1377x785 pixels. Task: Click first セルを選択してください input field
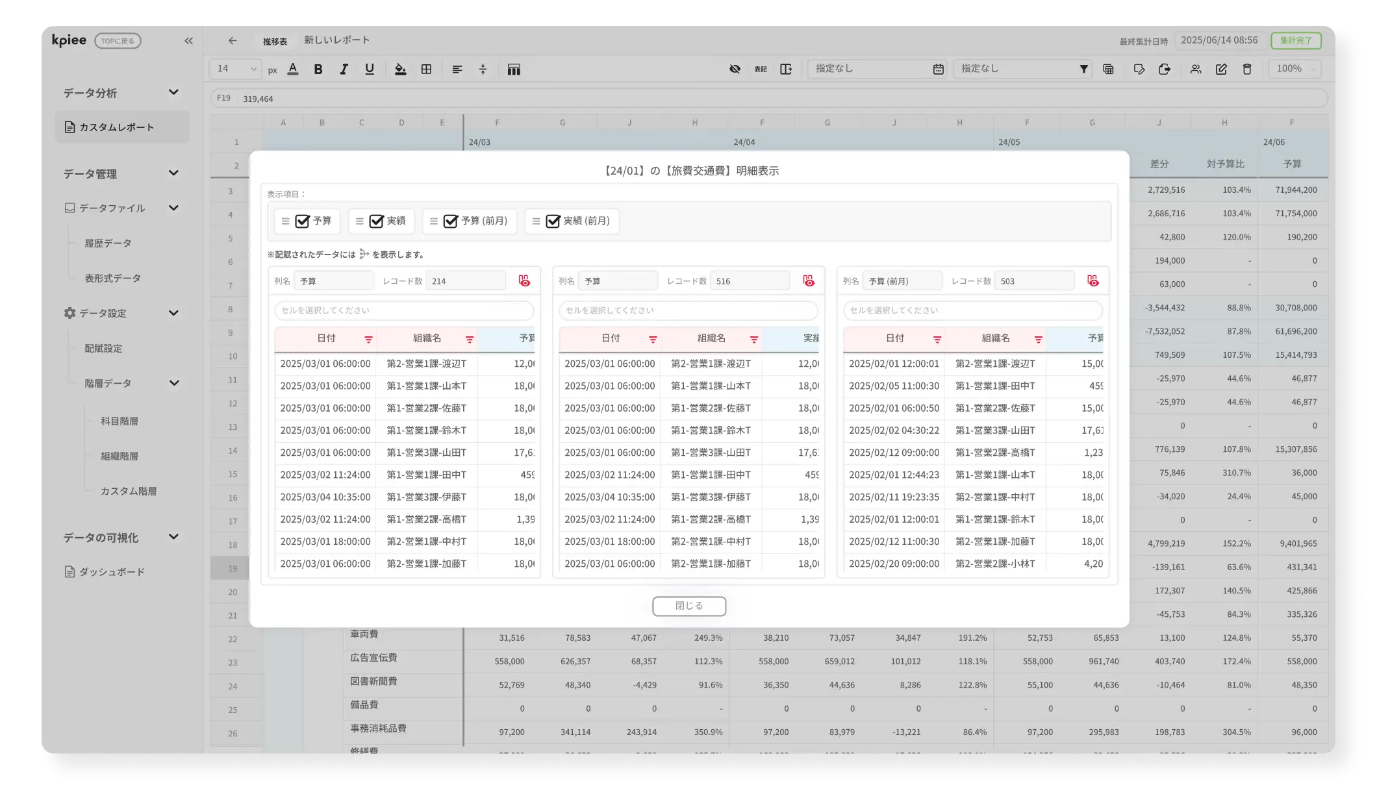(x=404, y=310)
